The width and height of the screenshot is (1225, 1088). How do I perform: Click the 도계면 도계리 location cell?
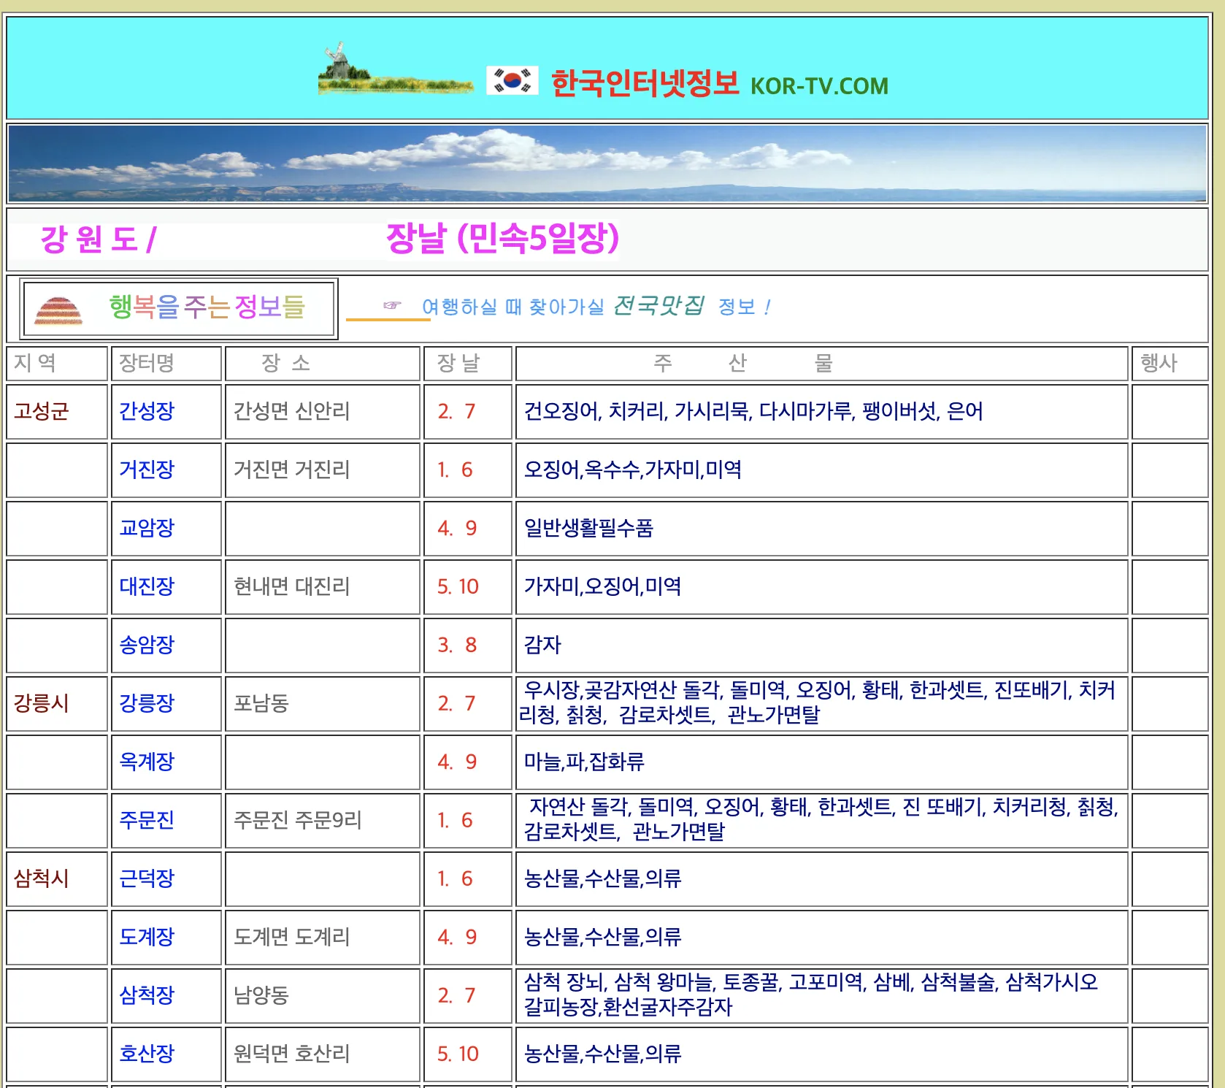pyautogui.click(x=322, y=937)
